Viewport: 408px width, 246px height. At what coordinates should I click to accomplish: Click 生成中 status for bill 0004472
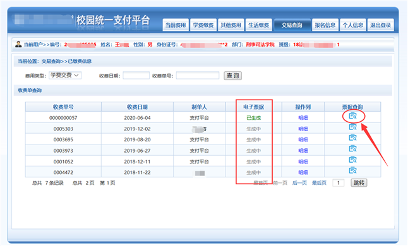coord(253,172)
